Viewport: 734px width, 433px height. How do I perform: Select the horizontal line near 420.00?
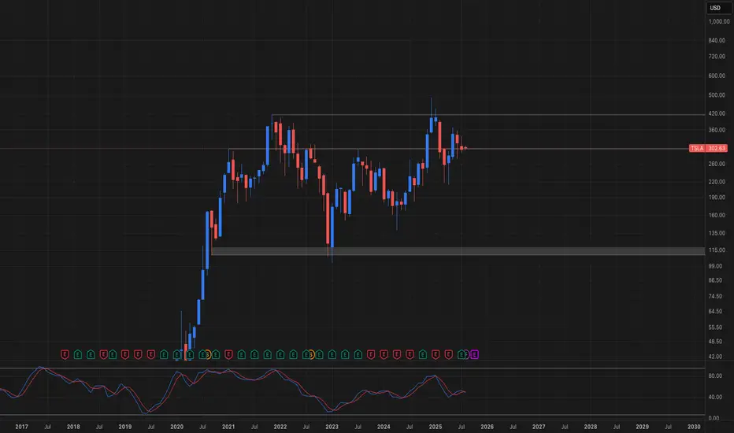[488, 114]
